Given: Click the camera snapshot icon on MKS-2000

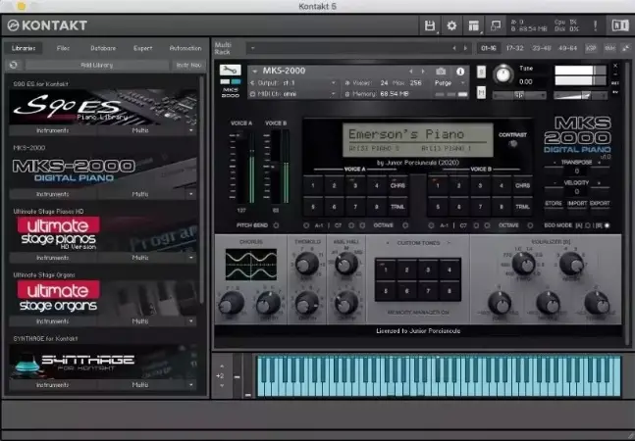Looking at the screenshot, I should pyautogui.click(x=441, y=72).
